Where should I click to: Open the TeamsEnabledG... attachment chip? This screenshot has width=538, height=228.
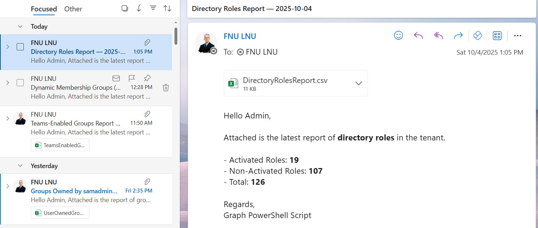pos(60,145)
